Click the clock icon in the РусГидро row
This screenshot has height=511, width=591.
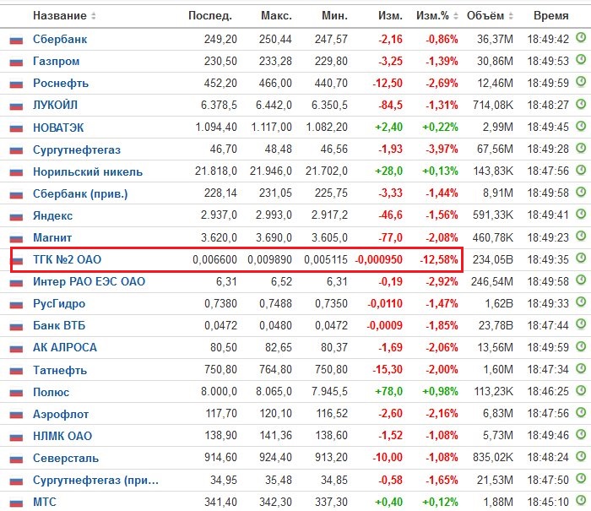pos(581,302)
